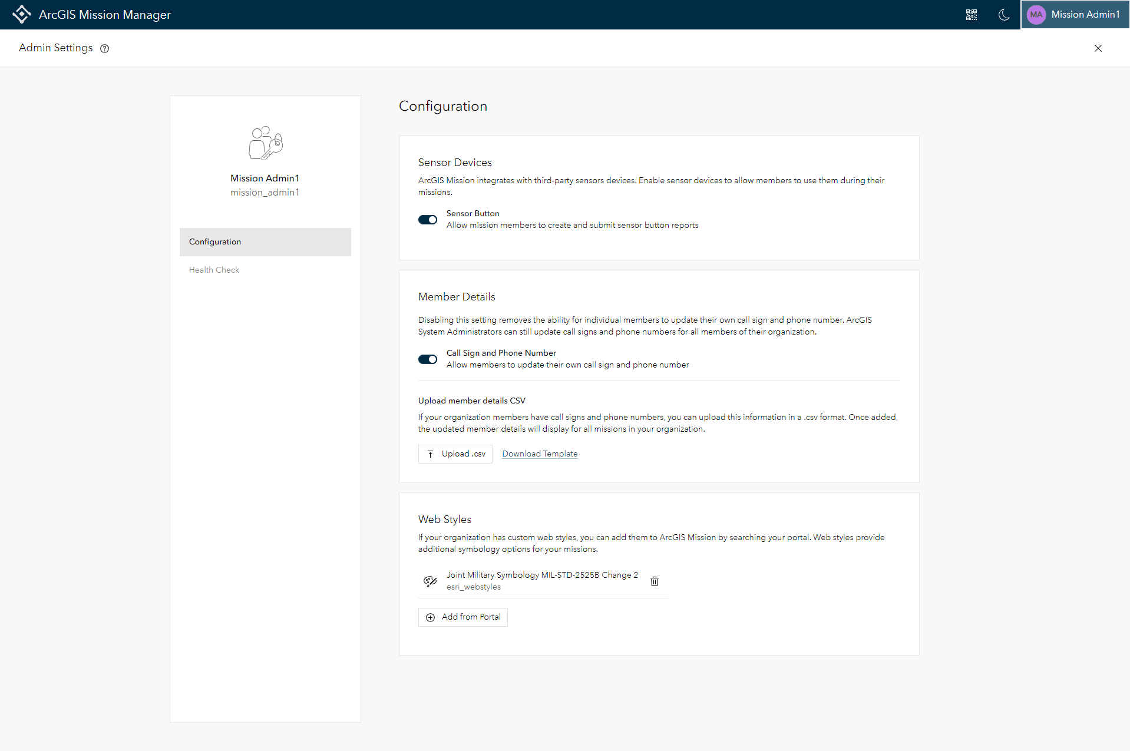
Task: Delete the Joint Military Symbology web style
Action: coord(654,581)
